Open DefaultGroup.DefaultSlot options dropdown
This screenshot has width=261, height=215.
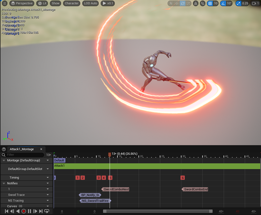(48, 169)
